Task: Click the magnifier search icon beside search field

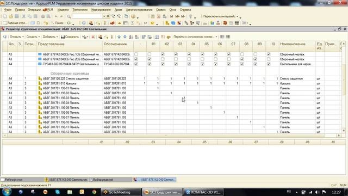Action: coord(69,16)
